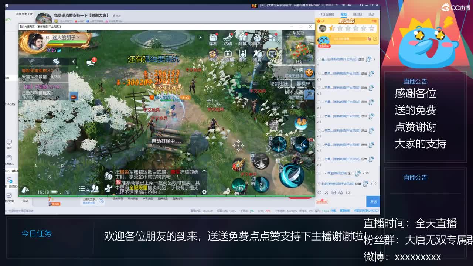This screenshot has height=266, width=473.
Task: Click the 网络测速 bottom toolbar item
Action: tap(133, 199)
